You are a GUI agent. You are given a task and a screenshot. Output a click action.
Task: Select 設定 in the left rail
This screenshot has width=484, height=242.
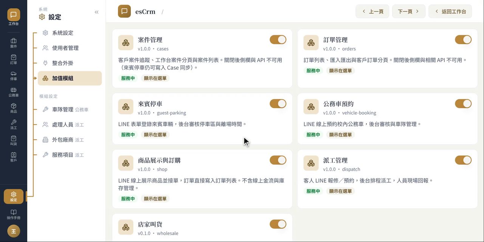(14, 197)
